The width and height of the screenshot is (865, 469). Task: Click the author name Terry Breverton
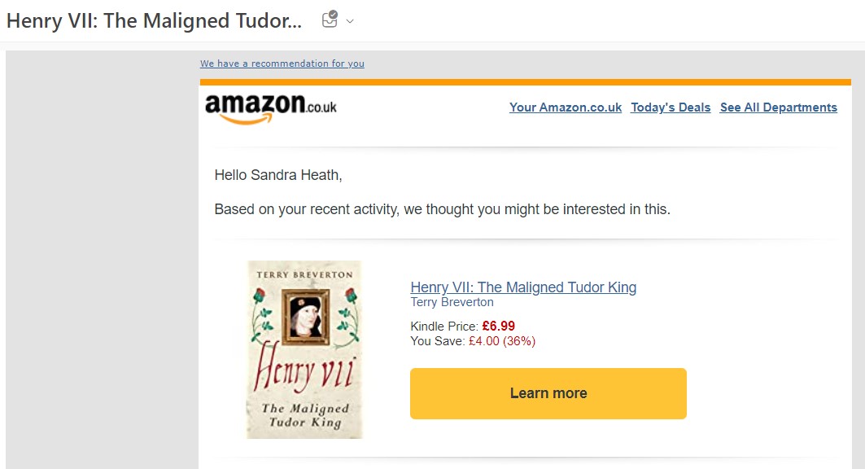452,302
